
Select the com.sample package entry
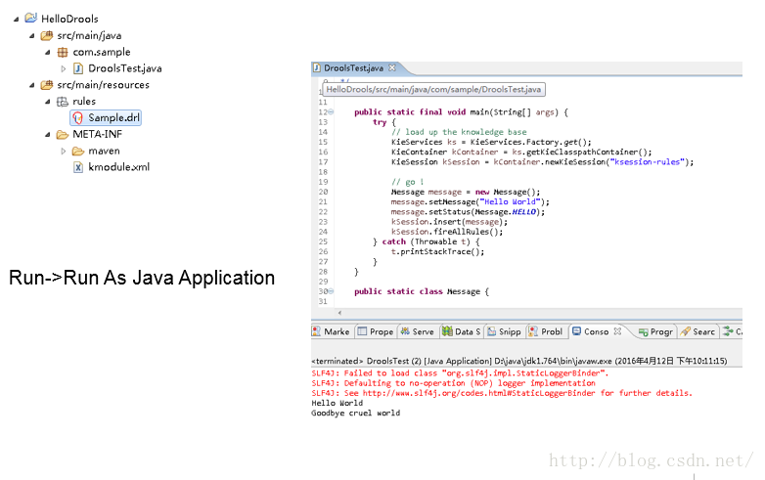(102, 52)
